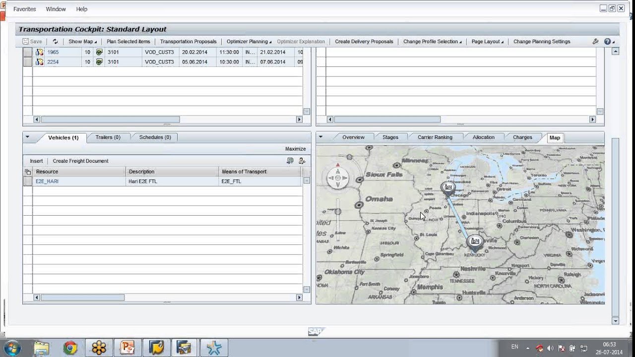Sort by Resource column header
Viewport: 635px width, 357px height.
click(x=79, y=172)
